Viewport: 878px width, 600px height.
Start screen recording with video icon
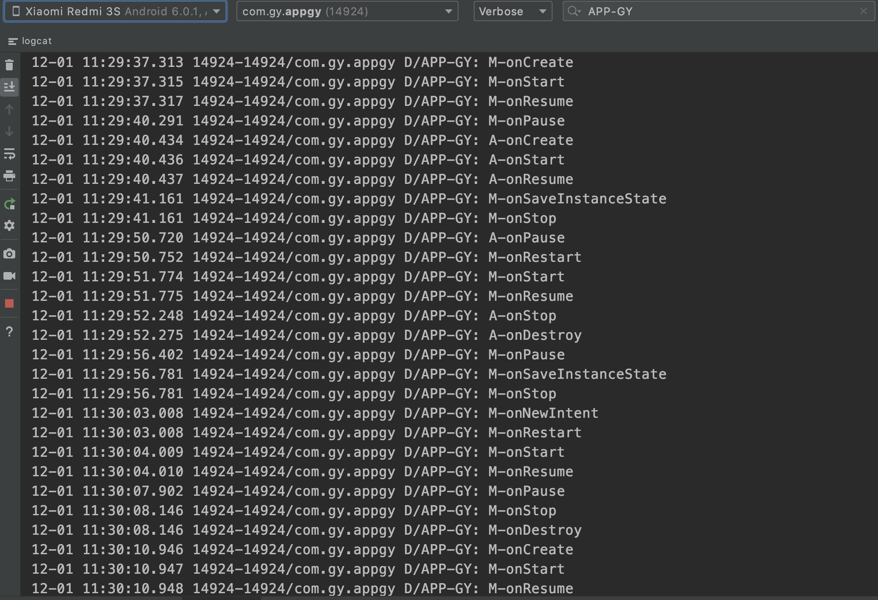coord(9,276)
